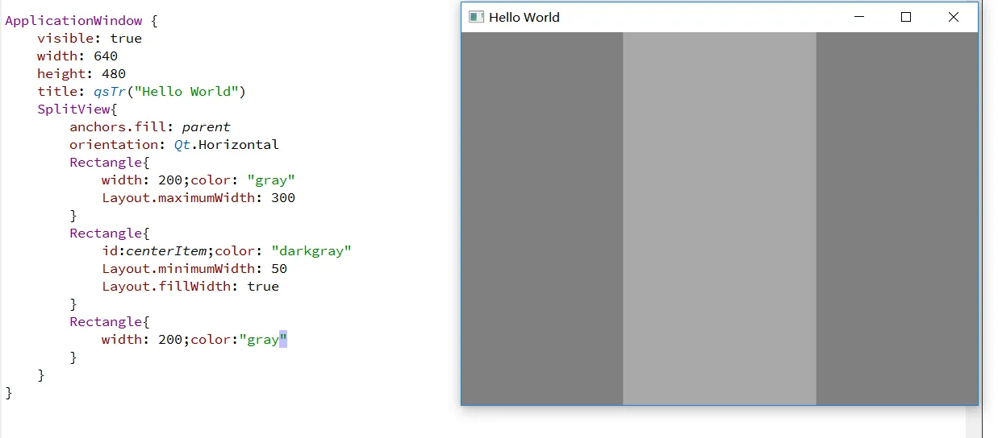This screenshot has height=438, width=998.
Task: Click the Hello World title text
Action: (x=524, y=17)
